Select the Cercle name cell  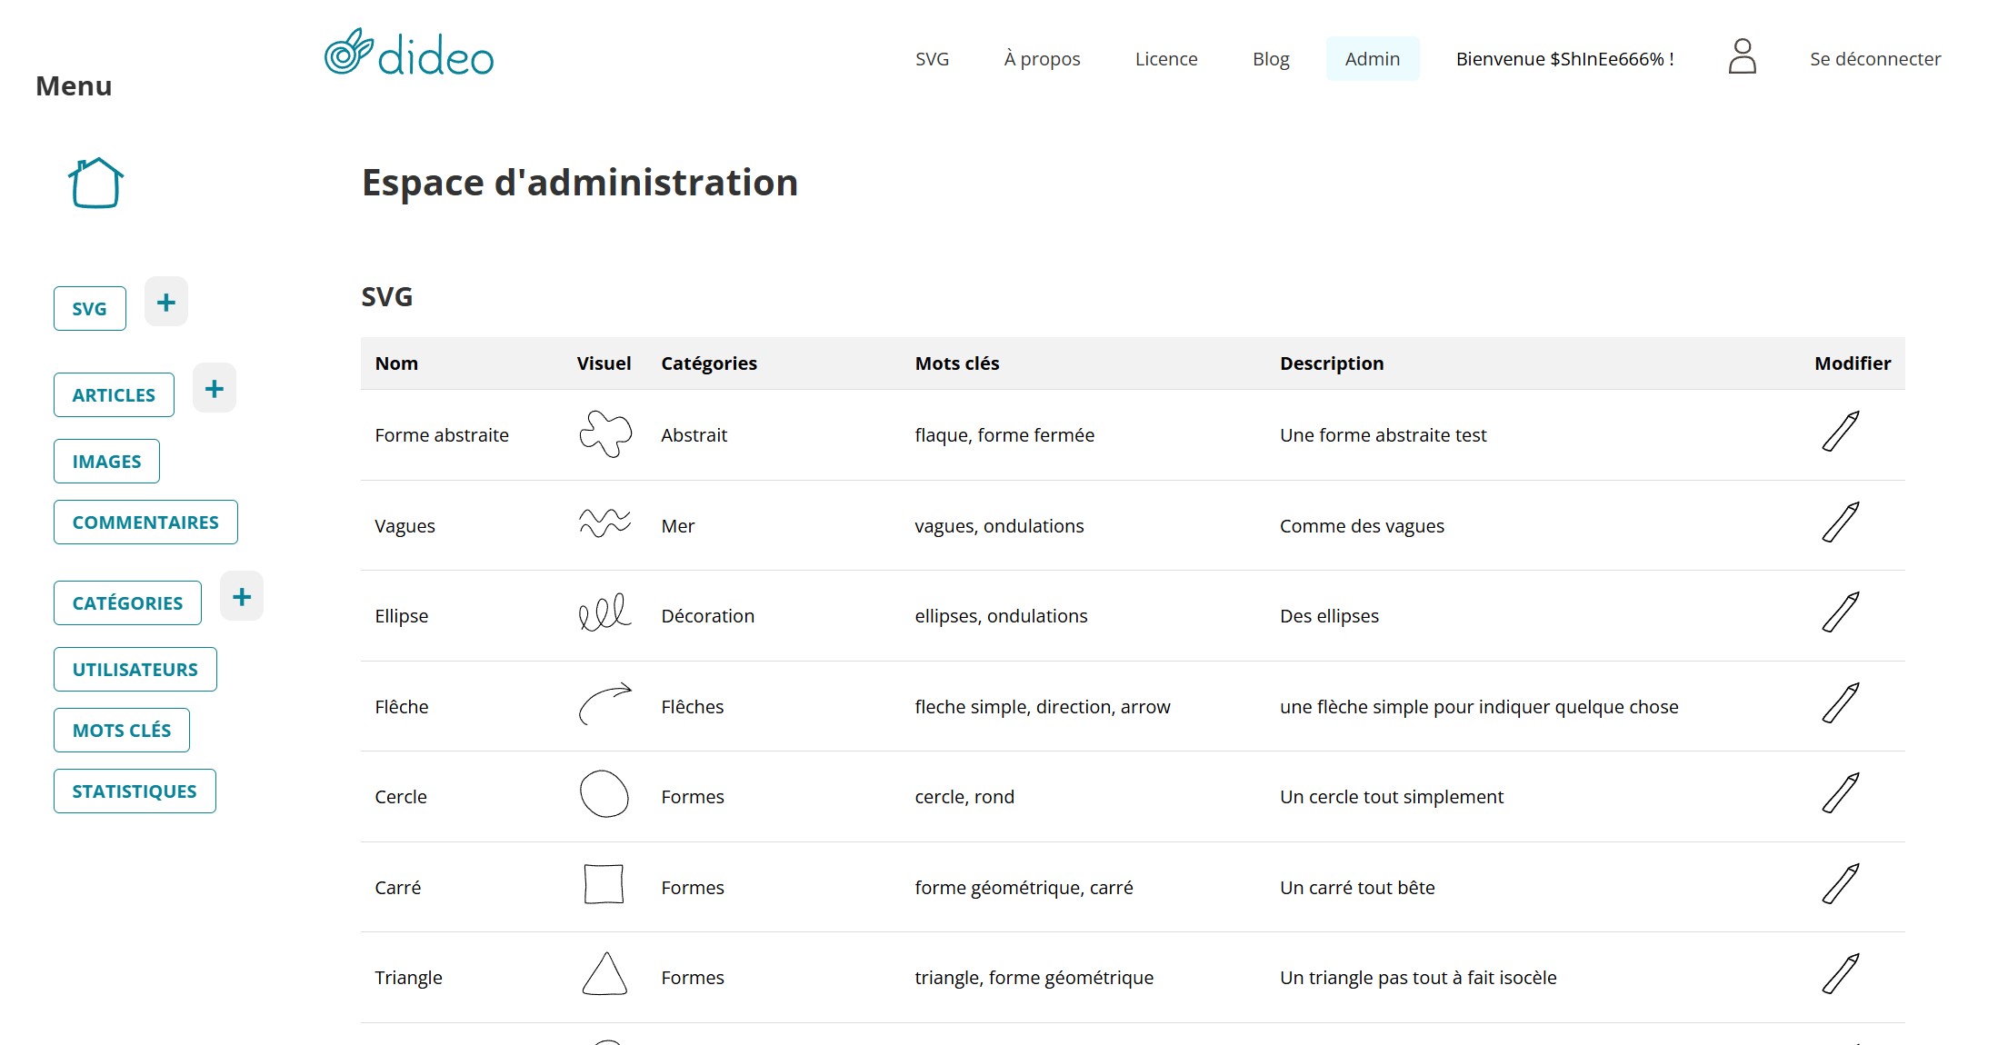pyautogui.click(x=400, y=797)
